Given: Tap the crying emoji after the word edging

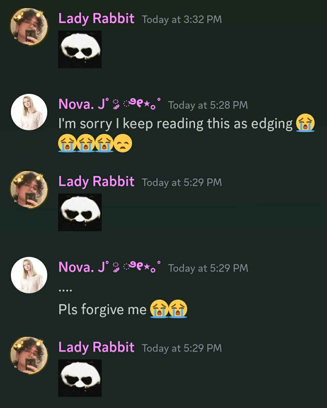Looking at the screenshot, I should pos(305,123).
